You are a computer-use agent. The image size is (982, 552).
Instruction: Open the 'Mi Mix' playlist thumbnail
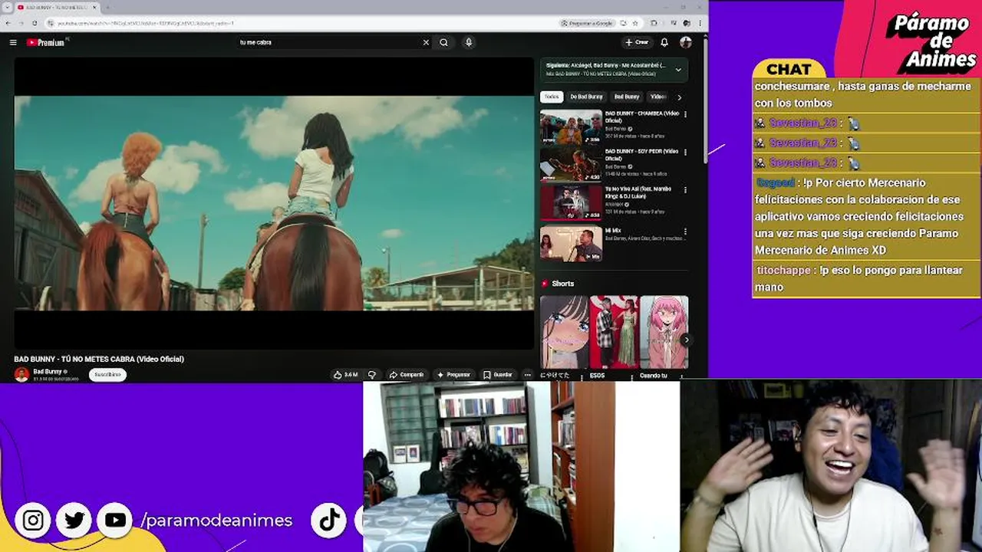click(571, 244)
